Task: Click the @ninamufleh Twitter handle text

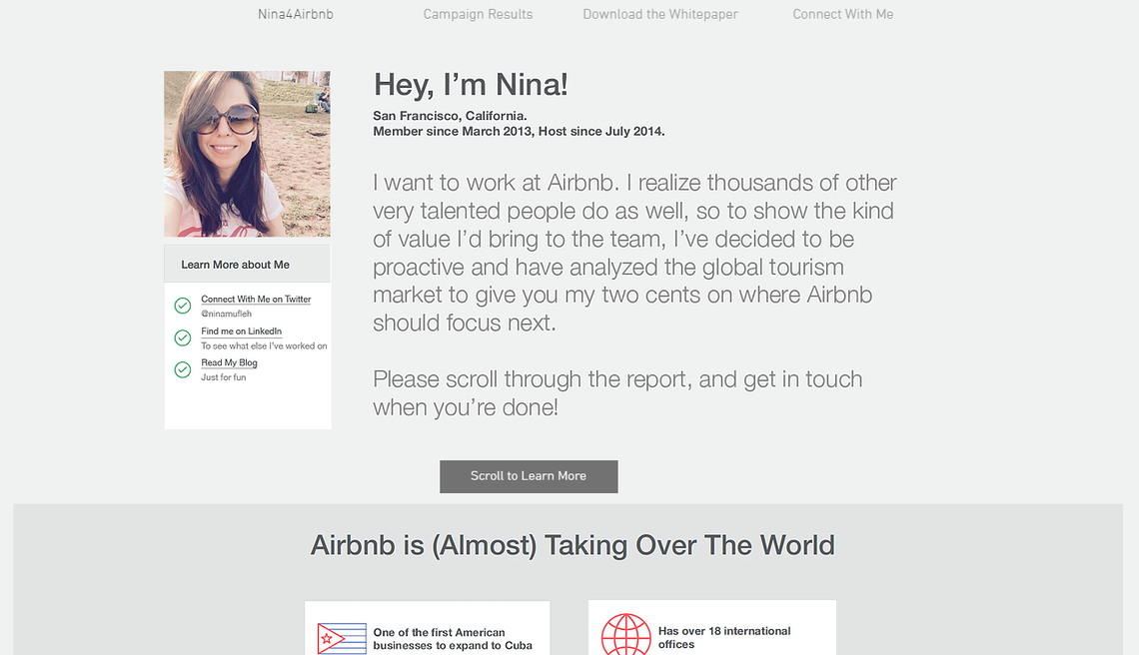Action: pos(226,314)
